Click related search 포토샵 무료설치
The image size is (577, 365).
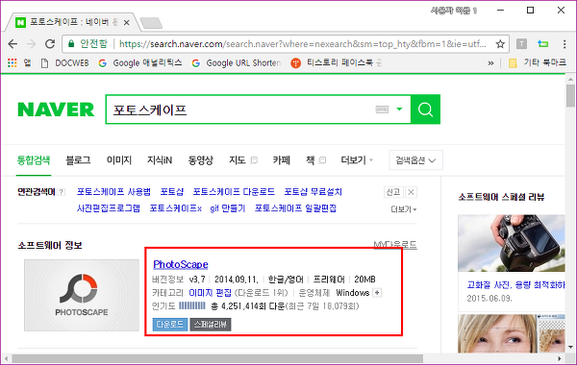(x=314, y=192)
